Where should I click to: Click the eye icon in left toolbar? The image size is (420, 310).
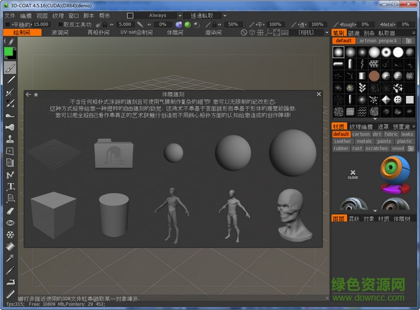pos(10,223)
